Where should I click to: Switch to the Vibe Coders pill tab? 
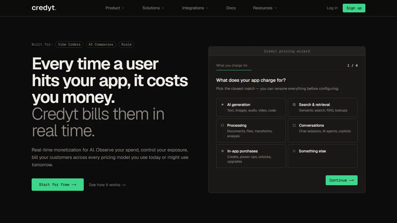coord(69,44)
